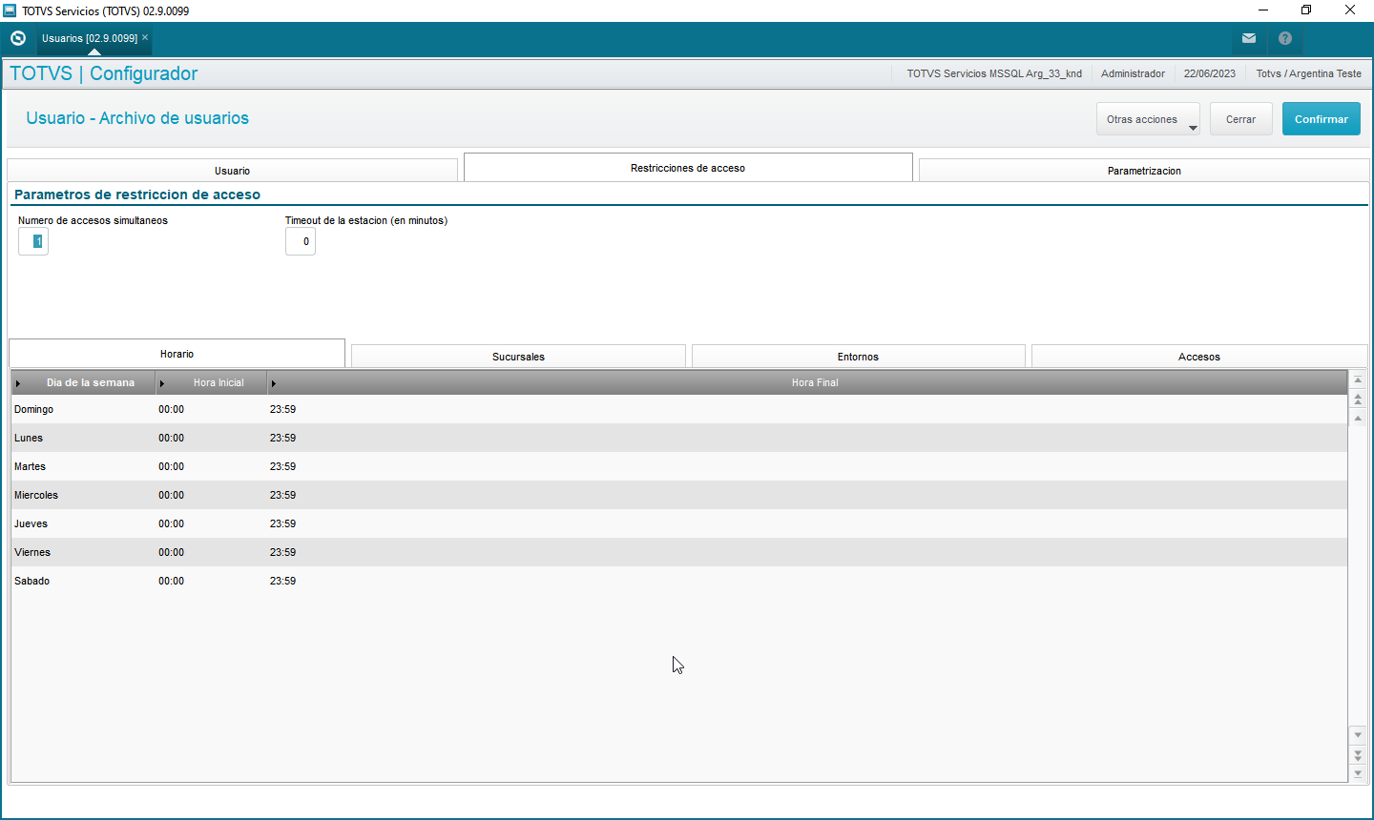The height and width of the screenshot is (820, 1374).
Task: Go up one page in schedule grid
Action: tap(1358, 399)
